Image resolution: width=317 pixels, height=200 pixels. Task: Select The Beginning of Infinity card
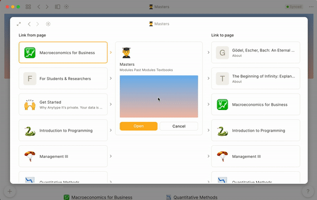(256, 78)
